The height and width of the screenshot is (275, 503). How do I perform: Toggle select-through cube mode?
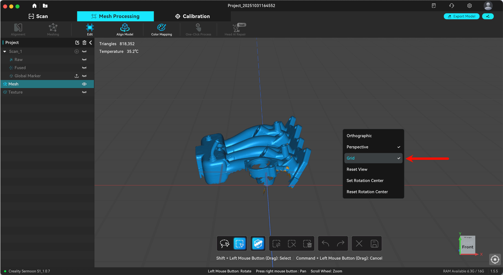pyautogui.click(x=258, y=243)
